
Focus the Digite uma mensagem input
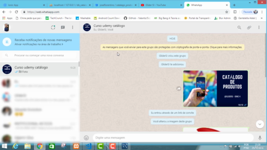pyautogui.click(x=173, y=138)
